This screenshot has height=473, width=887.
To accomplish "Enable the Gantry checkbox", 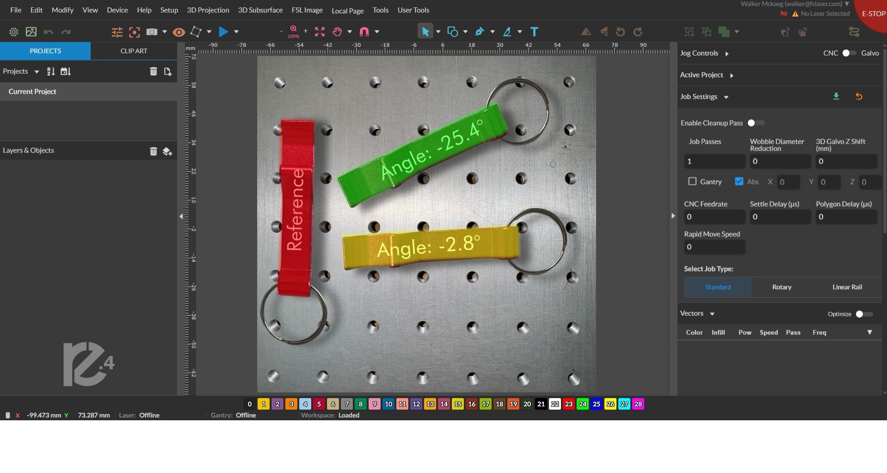I will point(692,182).
